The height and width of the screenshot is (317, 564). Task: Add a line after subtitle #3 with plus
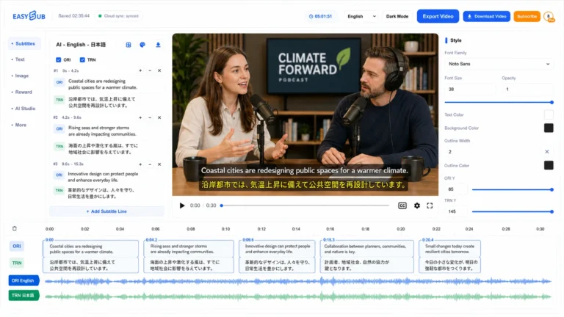tap(140, 164)
